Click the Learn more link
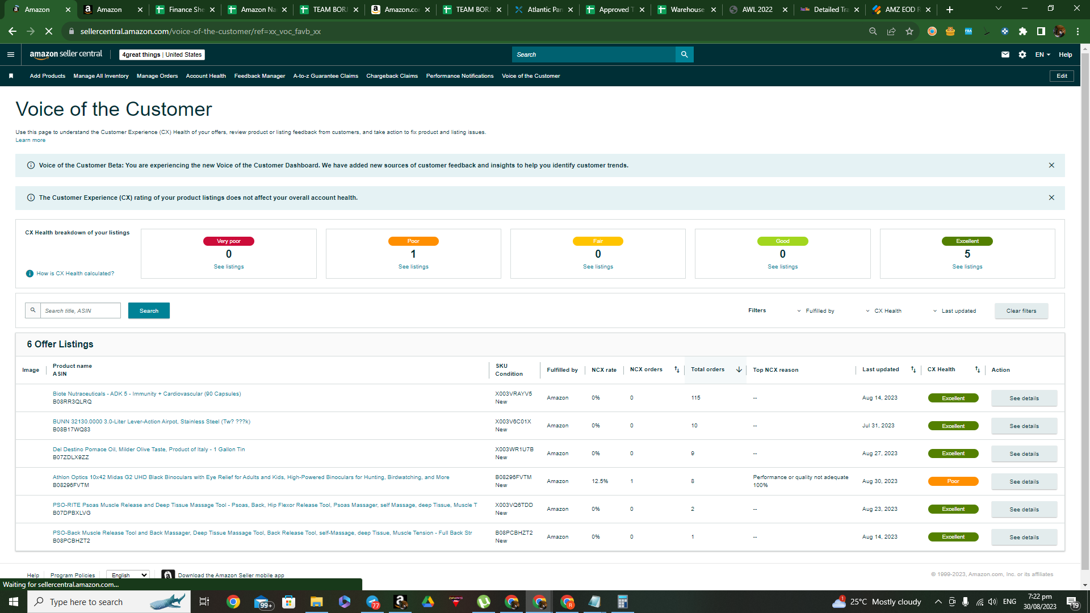Screen dimensions: 1090x613 pyautogui.click(x=31, y=140)
